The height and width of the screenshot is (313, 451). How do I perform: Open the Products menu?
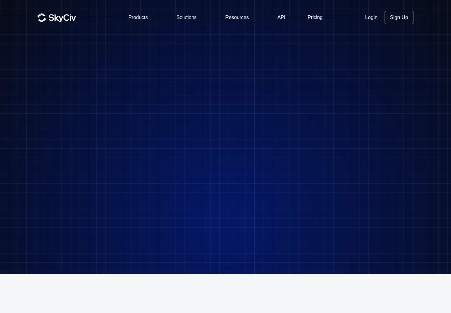[138, 18]
